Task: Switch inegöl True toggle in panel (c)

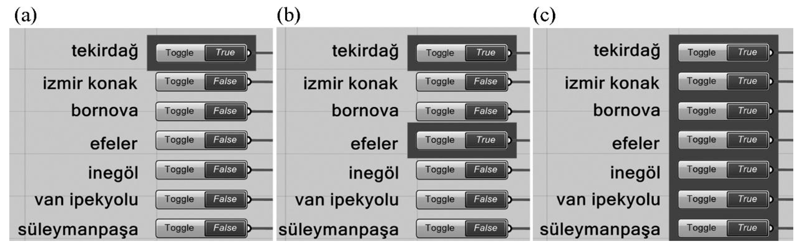Action: (747, 169)
